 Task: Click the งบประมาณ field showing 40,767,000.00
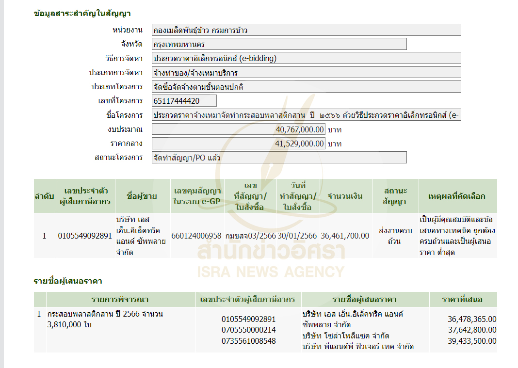pyautogui.click(x=239, y=129)
